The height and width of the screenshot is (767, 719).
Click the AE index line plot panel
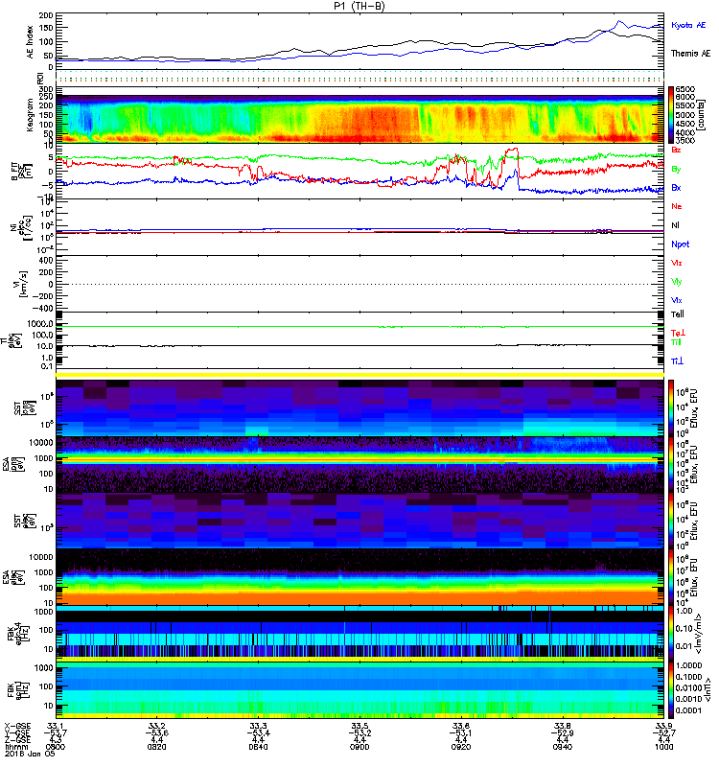click(359, 41)
